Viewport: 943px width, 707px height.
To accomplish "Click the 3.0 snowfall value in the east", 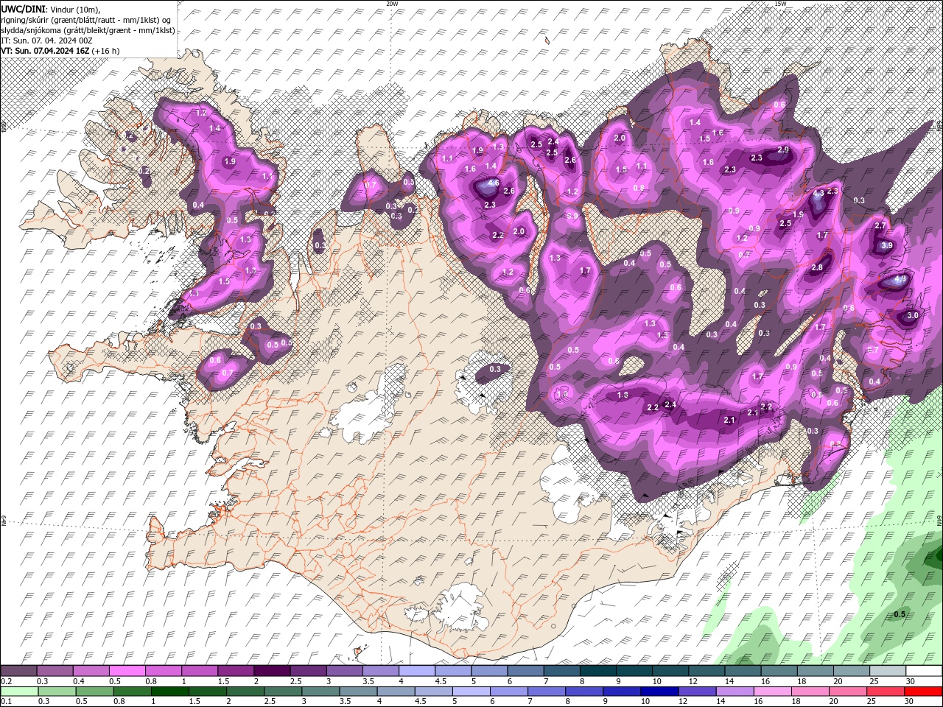I will 912,315.
